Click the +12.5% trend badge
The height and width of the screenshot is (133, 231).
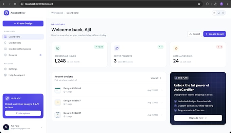click(99, 47)
